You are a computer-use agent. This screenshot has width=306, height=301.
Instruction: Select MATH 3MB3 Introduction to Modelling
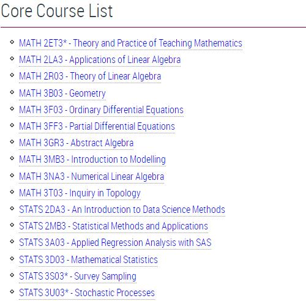(92, 160)
